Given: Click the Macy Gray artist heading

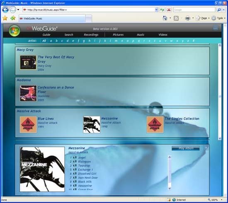Looking at the screenshot, I should pyautogui.click(x=25, y=50).
